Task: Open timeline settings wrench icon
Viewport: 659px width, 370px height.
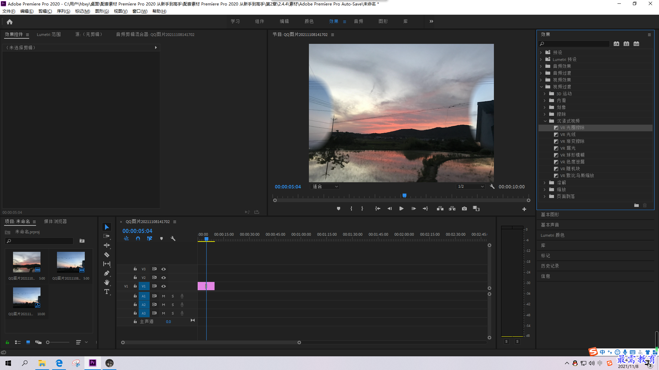Action: (x=173, y=238)
